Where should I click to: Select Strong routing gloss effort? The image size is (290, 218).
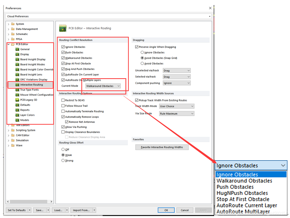[63, 161]
